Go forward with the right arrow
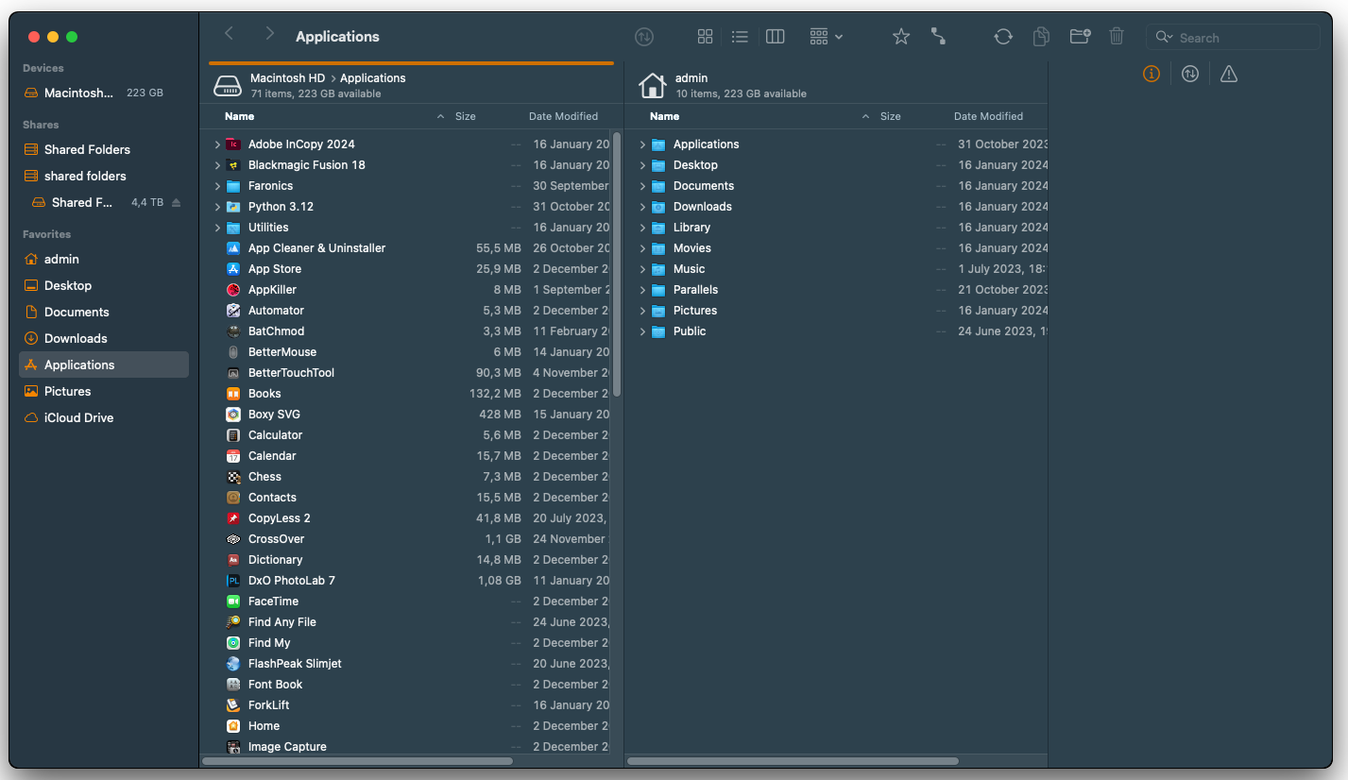This screenshot has width=1348, height=780. pyautogui.click(x=269, y=34)
